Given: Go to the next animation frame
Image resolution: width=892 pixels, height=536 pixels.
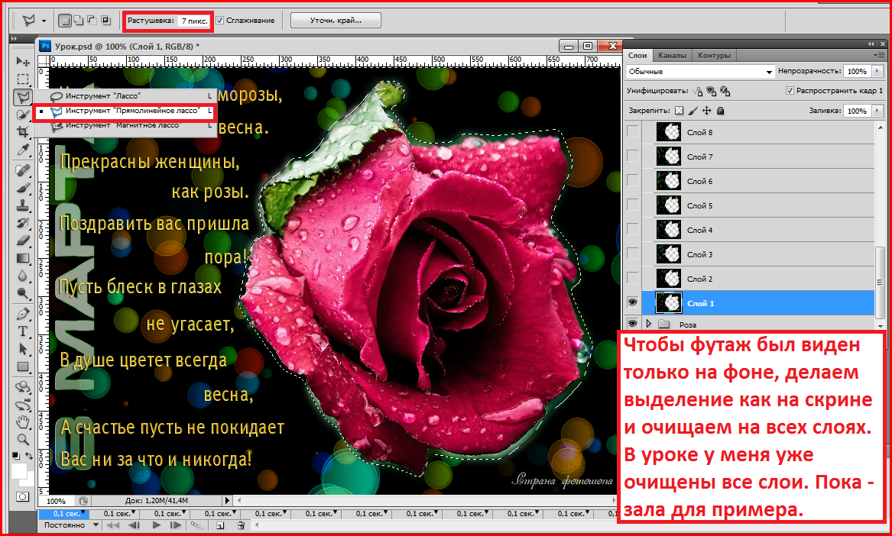Looking at the screenshot, I should (x=175, y=526).
